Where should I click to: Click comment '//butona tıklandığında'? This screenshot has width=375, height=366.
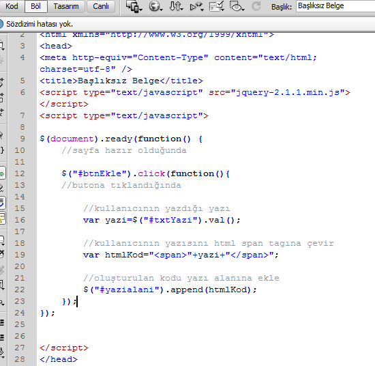pyautogui.click(x=121, y=186)
